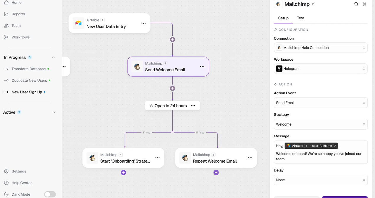375x198 pixels.
Task: Open Reports in the sidebar
Action: [x=18, y=14]
